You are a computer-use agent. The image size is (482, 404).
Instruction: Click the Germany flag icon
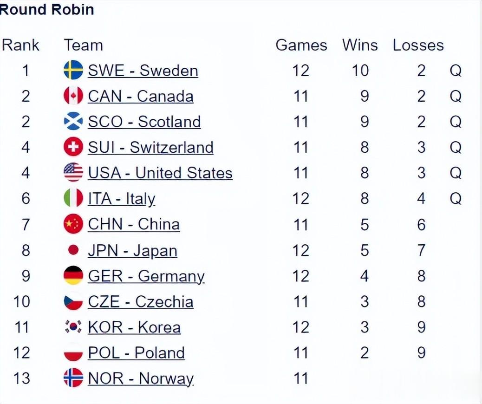(73, 276)
